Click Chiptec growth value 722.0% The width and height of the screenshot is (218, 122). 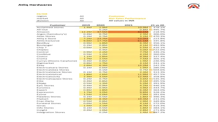click(159, 50)
